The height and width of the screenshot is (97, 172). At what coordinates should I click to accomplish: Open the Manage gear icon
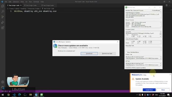(x=3, y=87)
